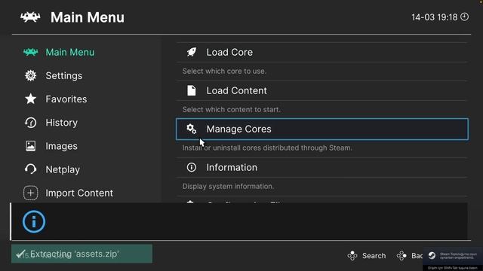Screen dimensions: 483x271
Task: Click the Import Content plus icon
Action: coord(30,193)
